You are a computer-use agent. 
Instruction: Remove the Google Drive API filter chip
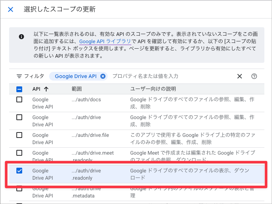[x=103, y=76]
